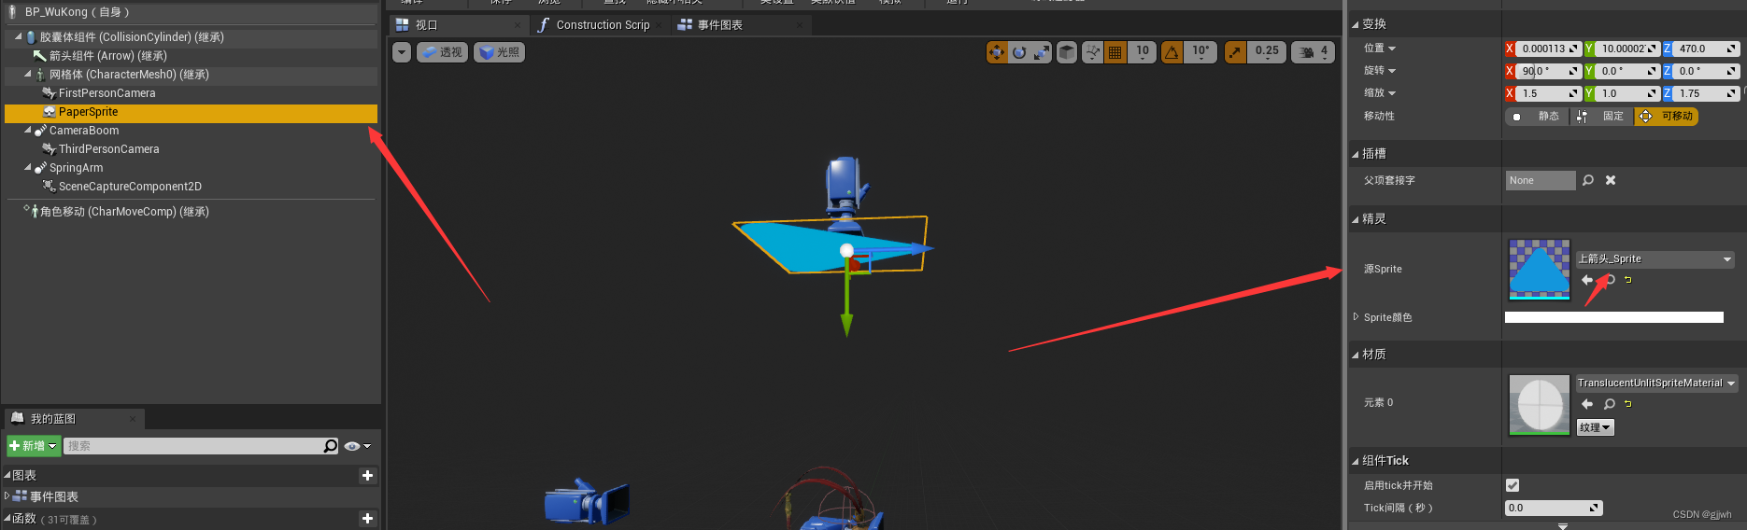The width and height of the screenshot is (1747, 530).
Task: Reset source Sprite to default yellow arrow
Action: point(1628,280)
